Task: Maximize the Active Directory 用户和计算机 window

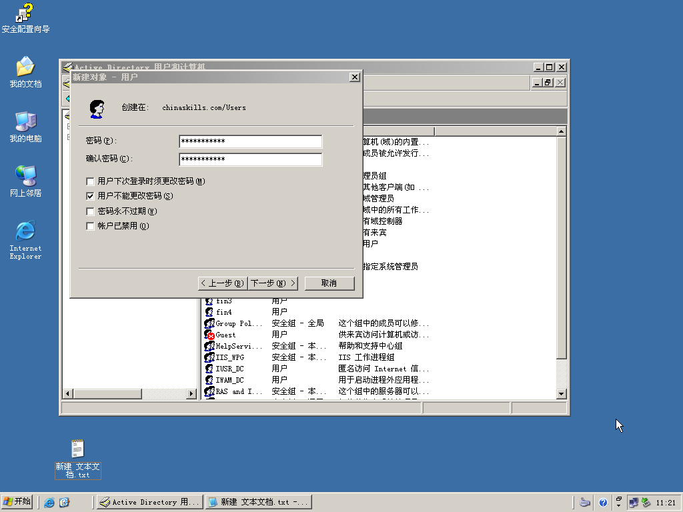Action: (550, 67)
